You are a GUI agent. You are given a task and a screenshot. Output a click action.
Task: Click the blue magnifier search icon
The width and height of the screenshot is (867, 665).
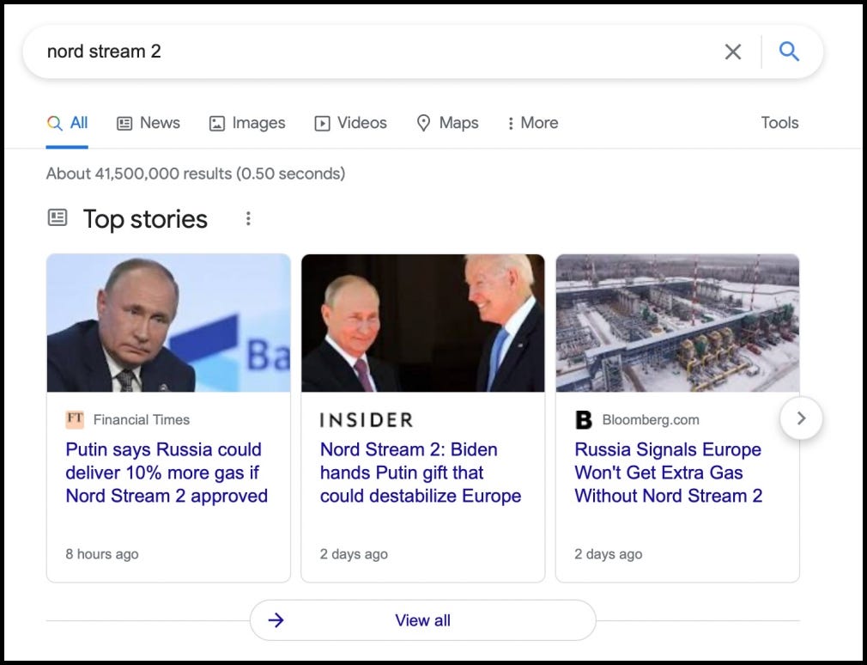click(x=789, y=52)
